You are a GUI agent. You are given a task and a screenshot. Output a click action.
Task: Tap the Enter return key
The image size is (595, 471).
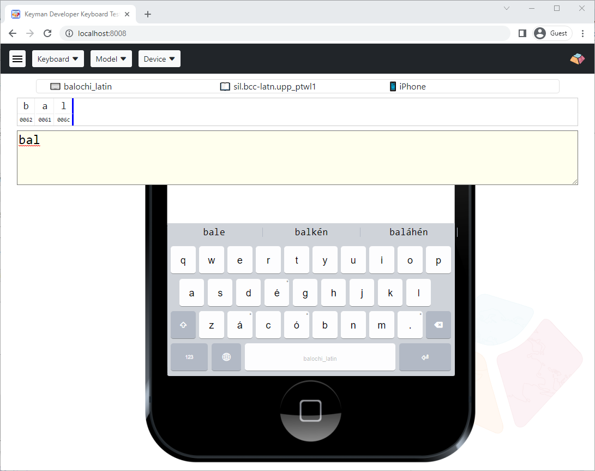click(425, 357)
